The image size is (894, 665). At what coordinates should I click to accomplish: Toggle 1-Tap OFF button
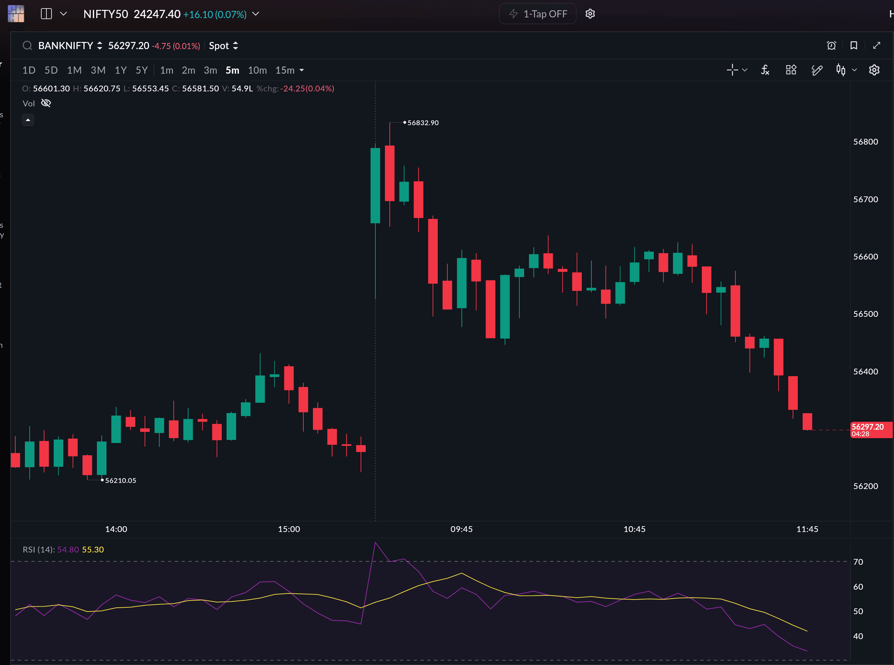pyautogui.click(x=538, y=14)
